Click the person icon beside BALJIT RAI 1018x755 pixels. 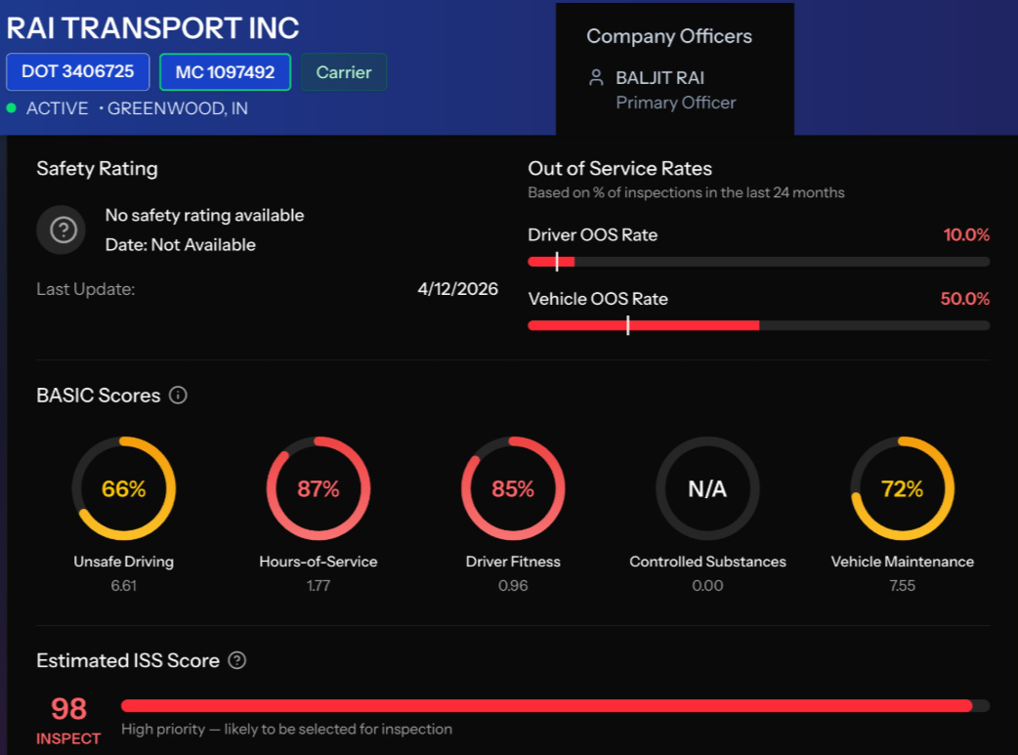click(x=595, y=78)
